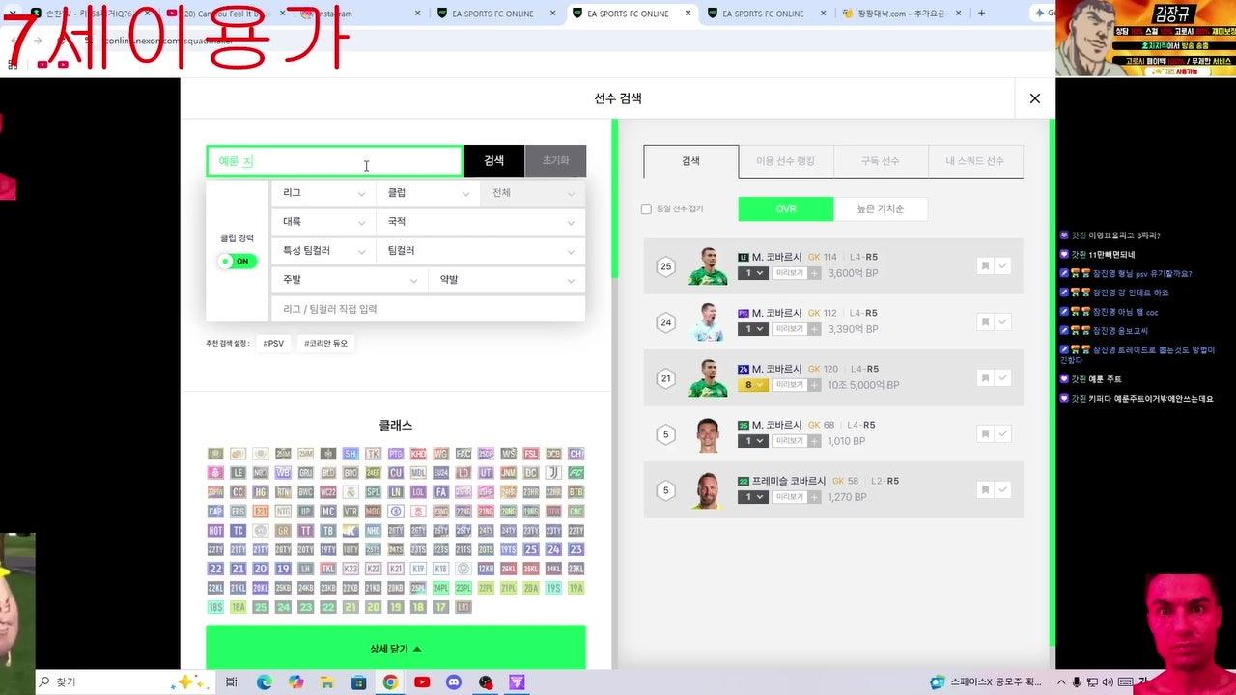Viewport: 1236px width, 695px height.
Task: Switch to 구독 선수 tab
Action: [880, 161]
